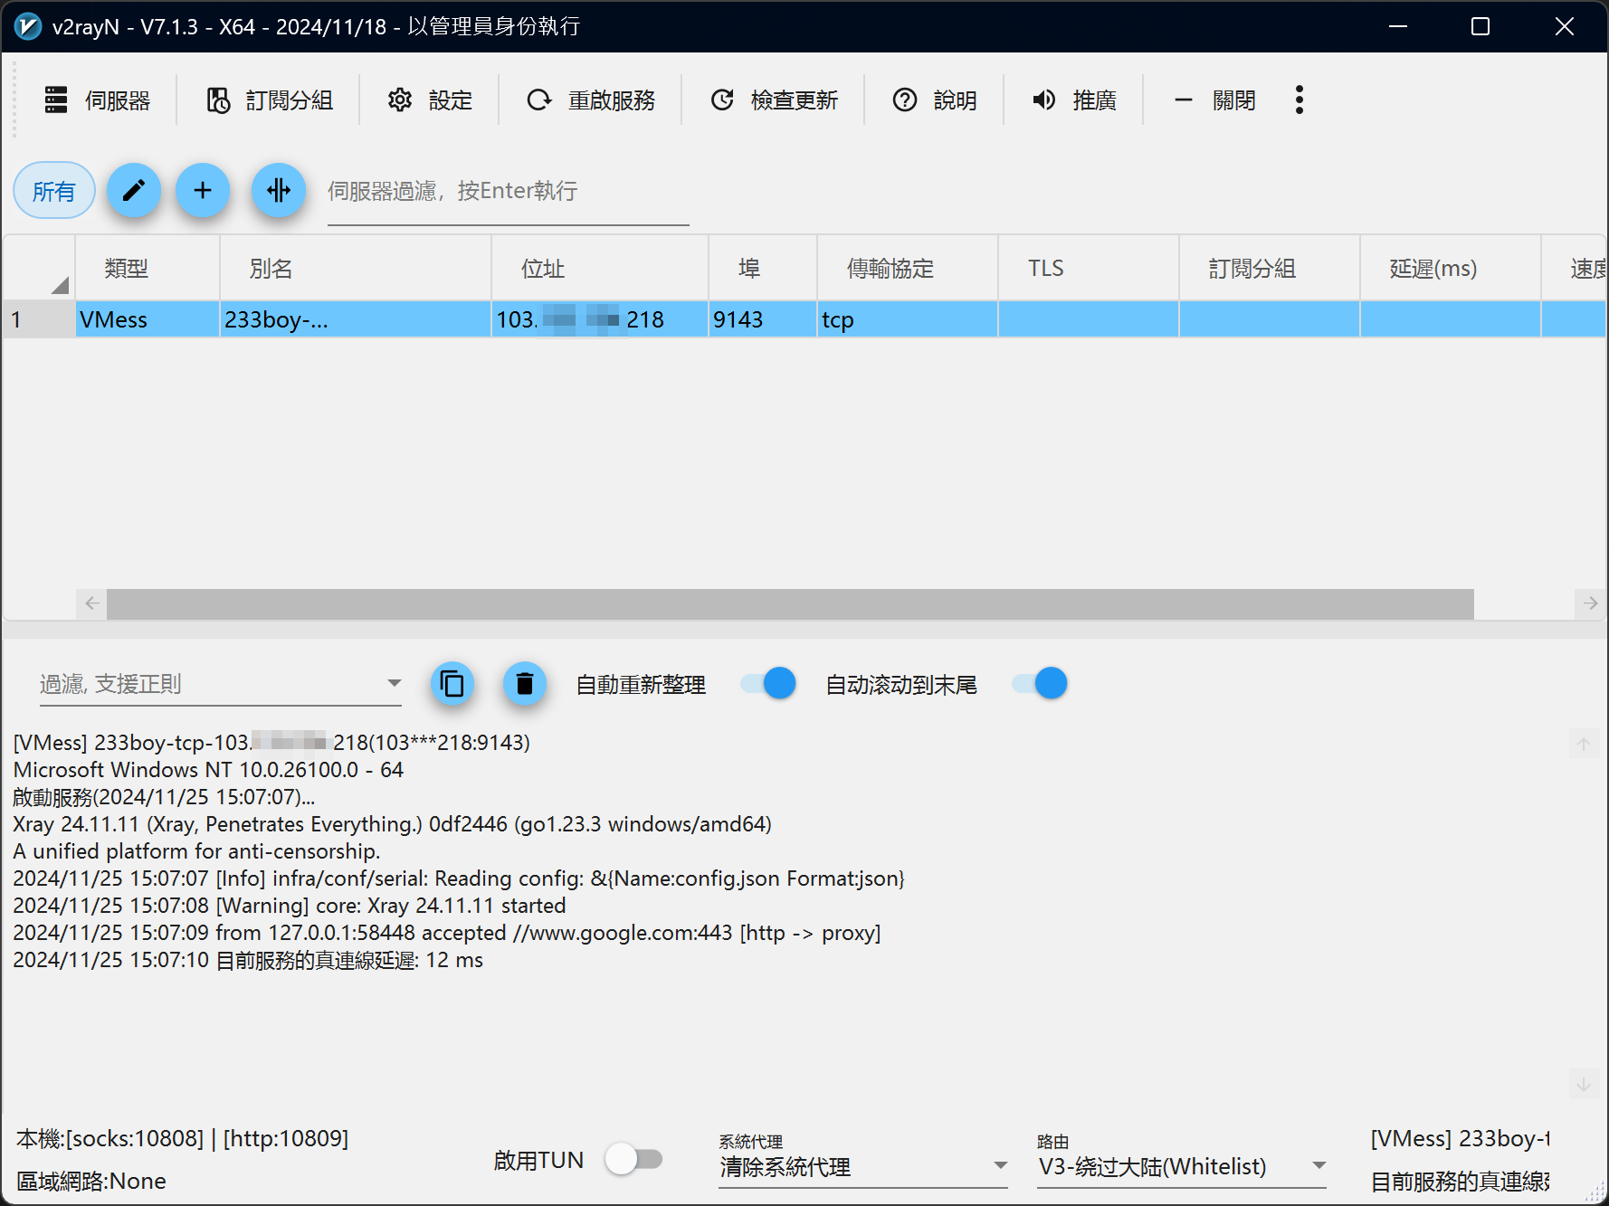The image size is (1609, 1206).
Task: Open the server filter sliders icon
Action: coord(279,191)
